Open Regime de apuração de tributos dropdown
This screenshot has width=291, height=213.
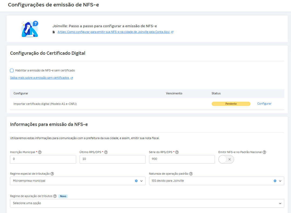147,203
